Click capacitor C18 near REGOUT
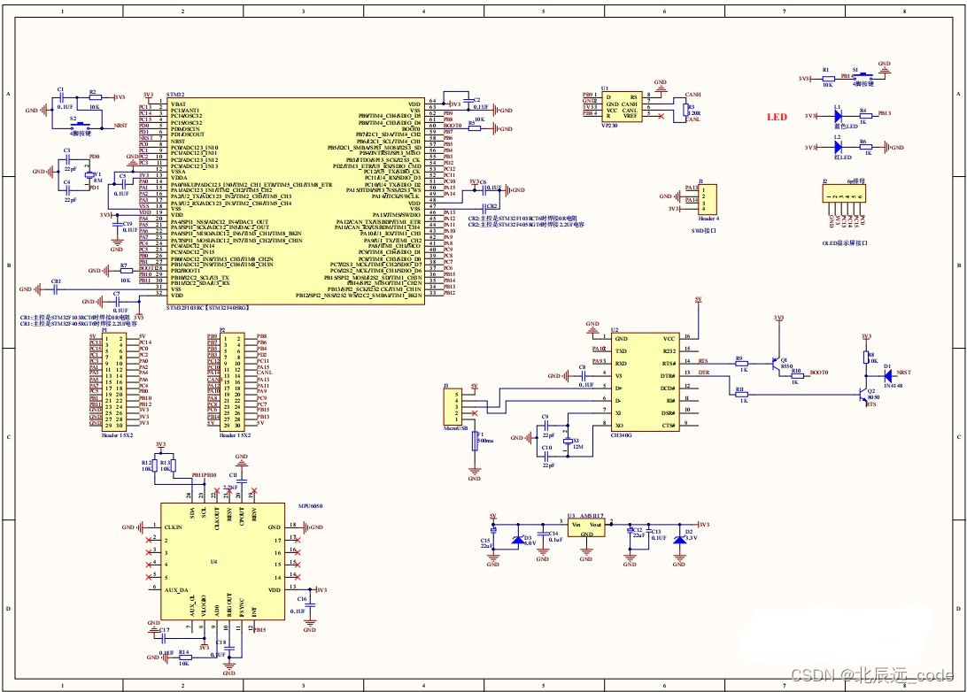 tap(229, 649)
